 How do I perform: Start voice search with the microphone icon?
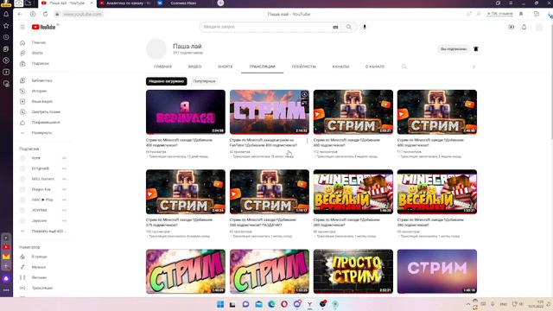pyautogui.click(x=365, y=27)
